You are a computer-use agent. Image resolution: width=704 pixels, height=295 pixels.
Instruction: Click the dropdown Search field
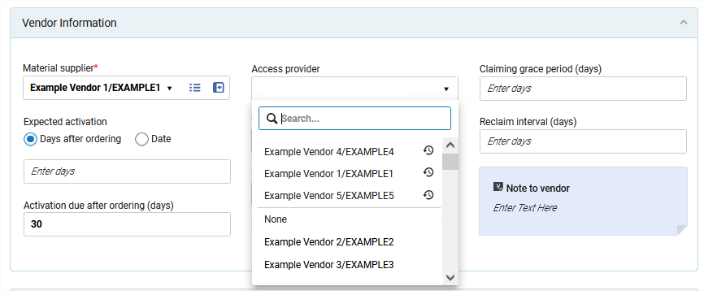click(354, 119)
